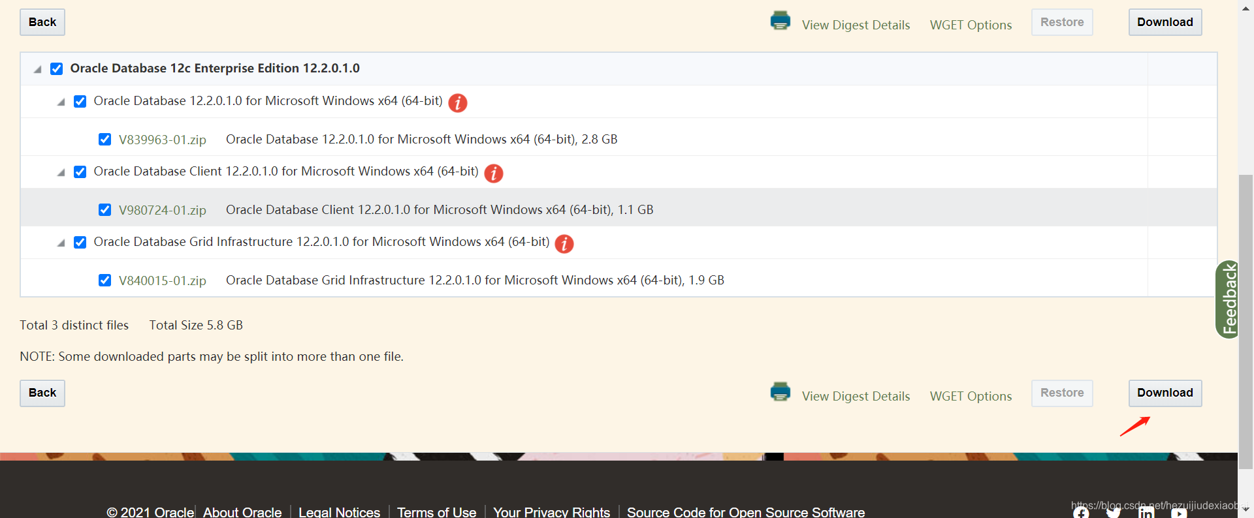Select the Grid Infrastructure 1.9 GB description
This screenshot has height=518, width=1254.
(475, 280)
